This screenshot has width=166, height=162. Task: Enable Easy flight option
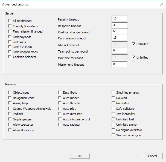[60, 92]
